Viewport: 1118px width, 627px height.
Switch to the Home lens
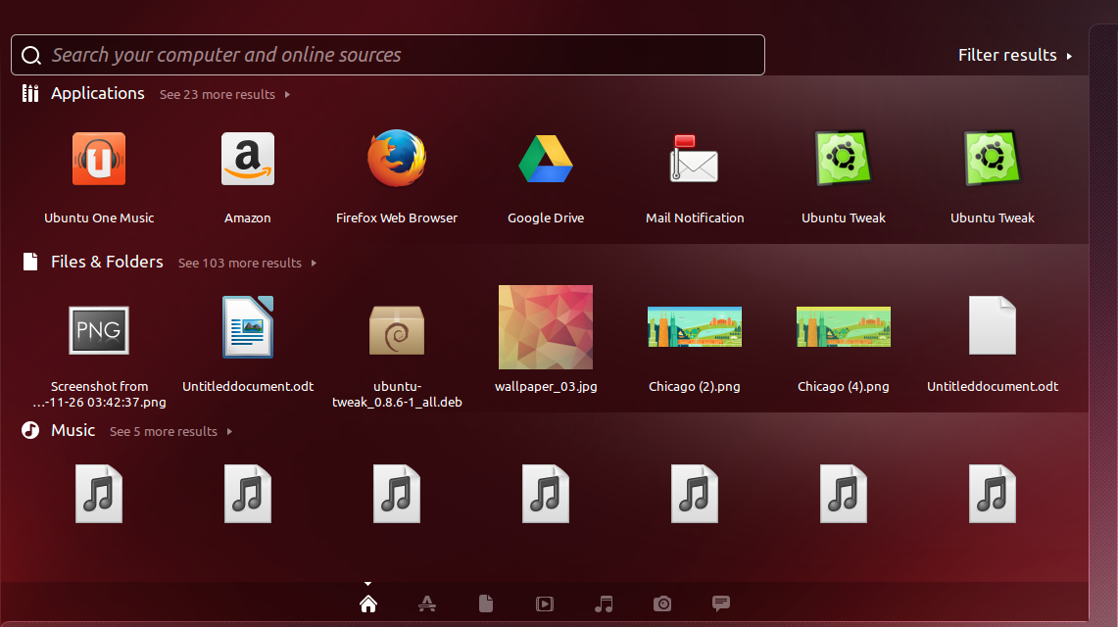(x=368, y=603)
